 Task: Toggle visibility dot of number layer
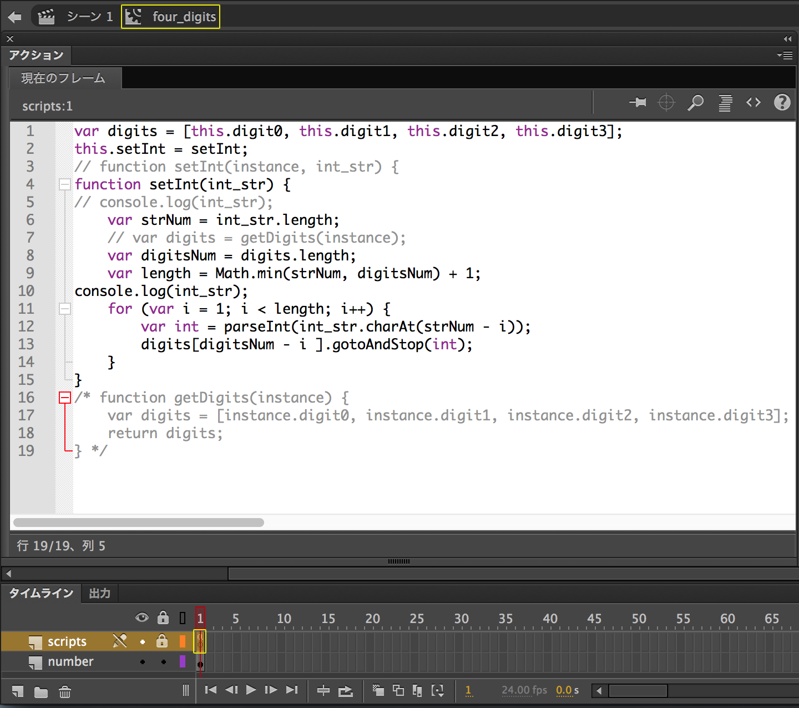pyautogui.click(x=143, y=662)
